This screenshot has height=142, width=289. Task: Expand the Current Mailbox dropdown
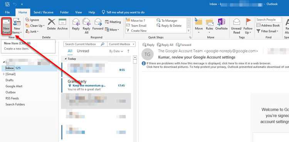point(121,44)
